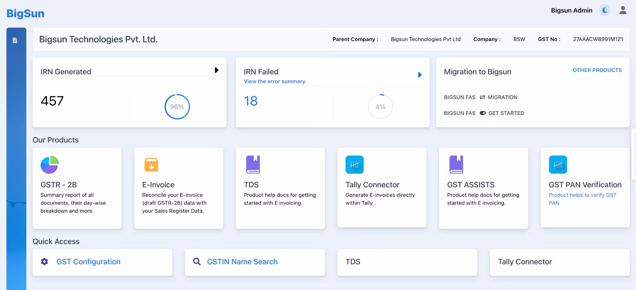
Task: Click the TDS purple book icon
Action: coord(253,164)
